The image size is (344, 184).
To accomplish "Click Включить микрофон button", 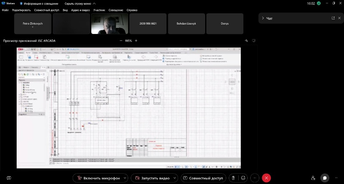I will 99,178.
